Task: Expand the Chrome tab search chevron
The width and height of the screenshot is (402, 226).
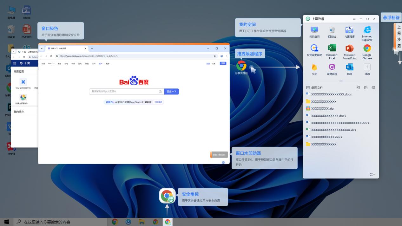Action: (42, 48)
